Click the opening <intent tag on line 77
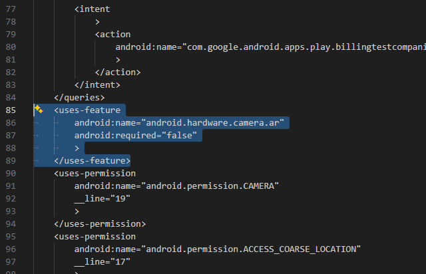Image resolution: width=426 pixels, height=274 pixels. [92, 9]
